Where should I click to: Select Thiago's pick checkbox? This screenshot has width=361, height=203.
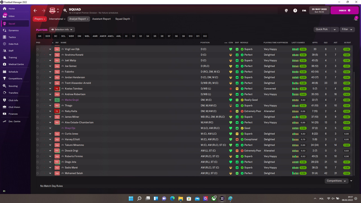tap(38, 105)
